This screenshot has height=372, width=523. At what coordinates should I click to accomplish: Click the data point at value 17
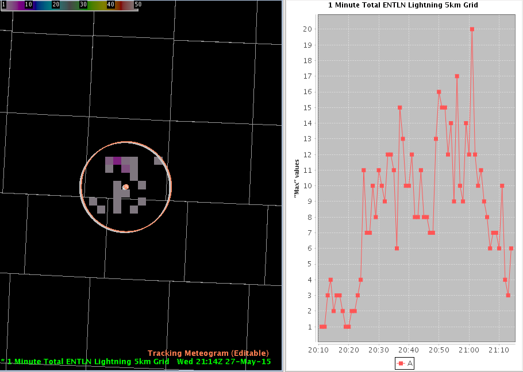point(457,76)
